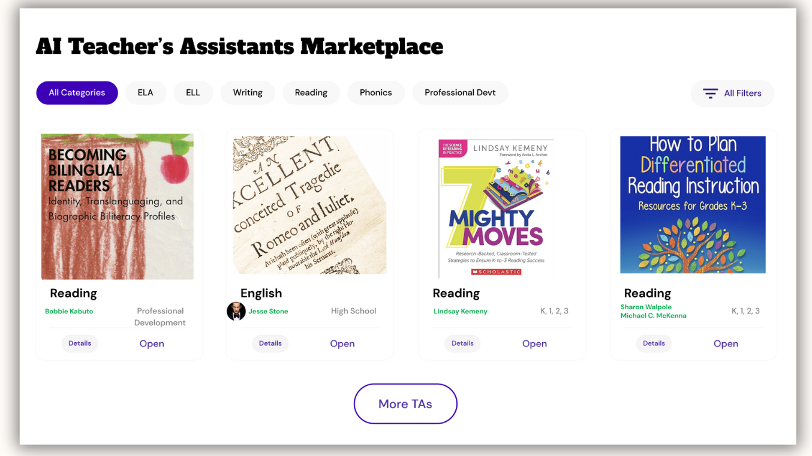Click the Romeo and Juliet cover image
812x456 pixels.
coord(309,205)
